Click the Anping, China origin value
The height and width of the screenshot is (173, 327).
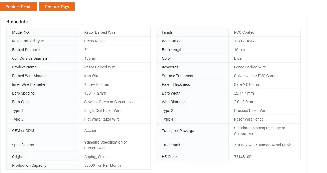[x=96, y=157]
